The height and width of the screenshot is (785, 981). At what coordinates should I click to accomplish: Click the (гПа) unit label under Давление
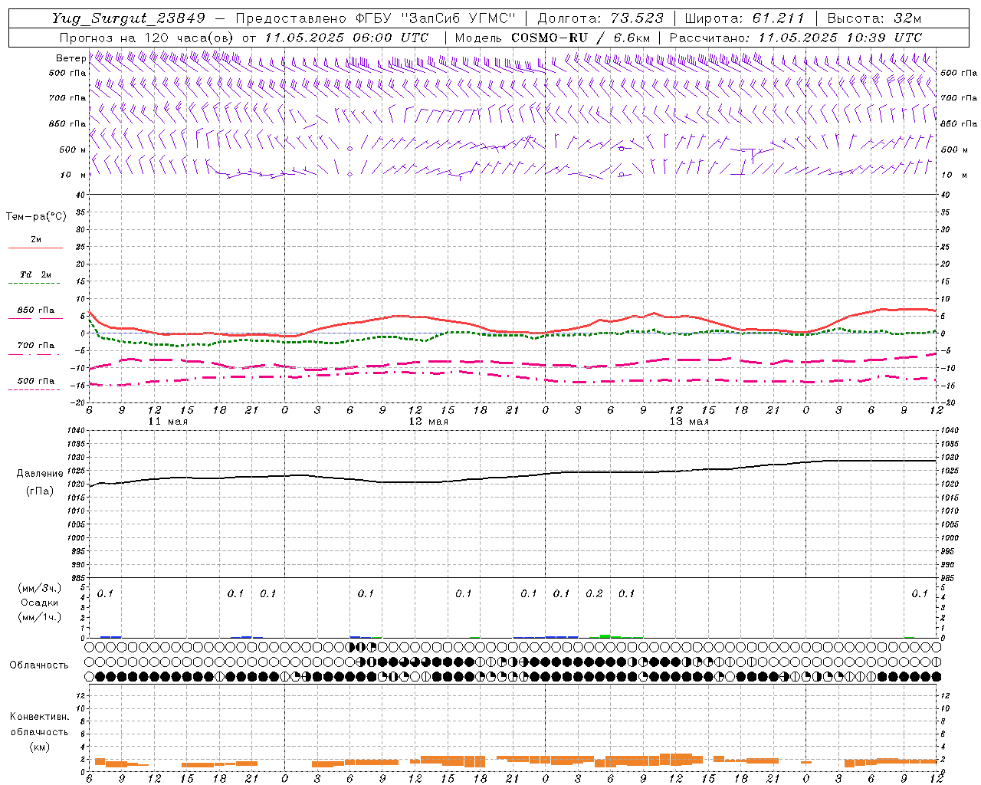point(40,491)
